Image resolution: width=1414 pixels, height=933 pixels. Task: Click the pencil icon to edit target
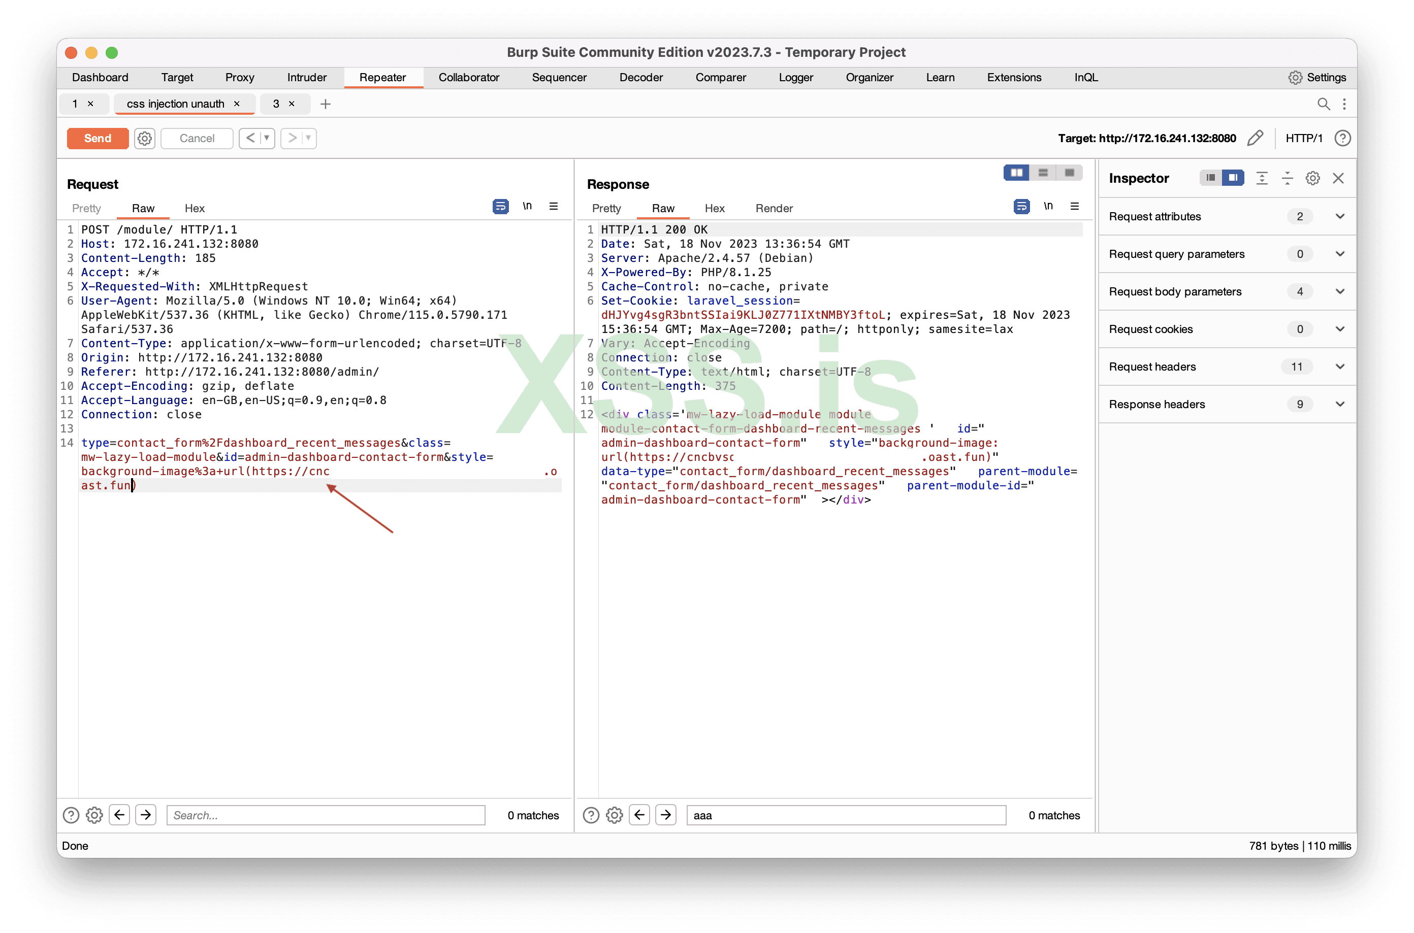tap(1255, 138)
